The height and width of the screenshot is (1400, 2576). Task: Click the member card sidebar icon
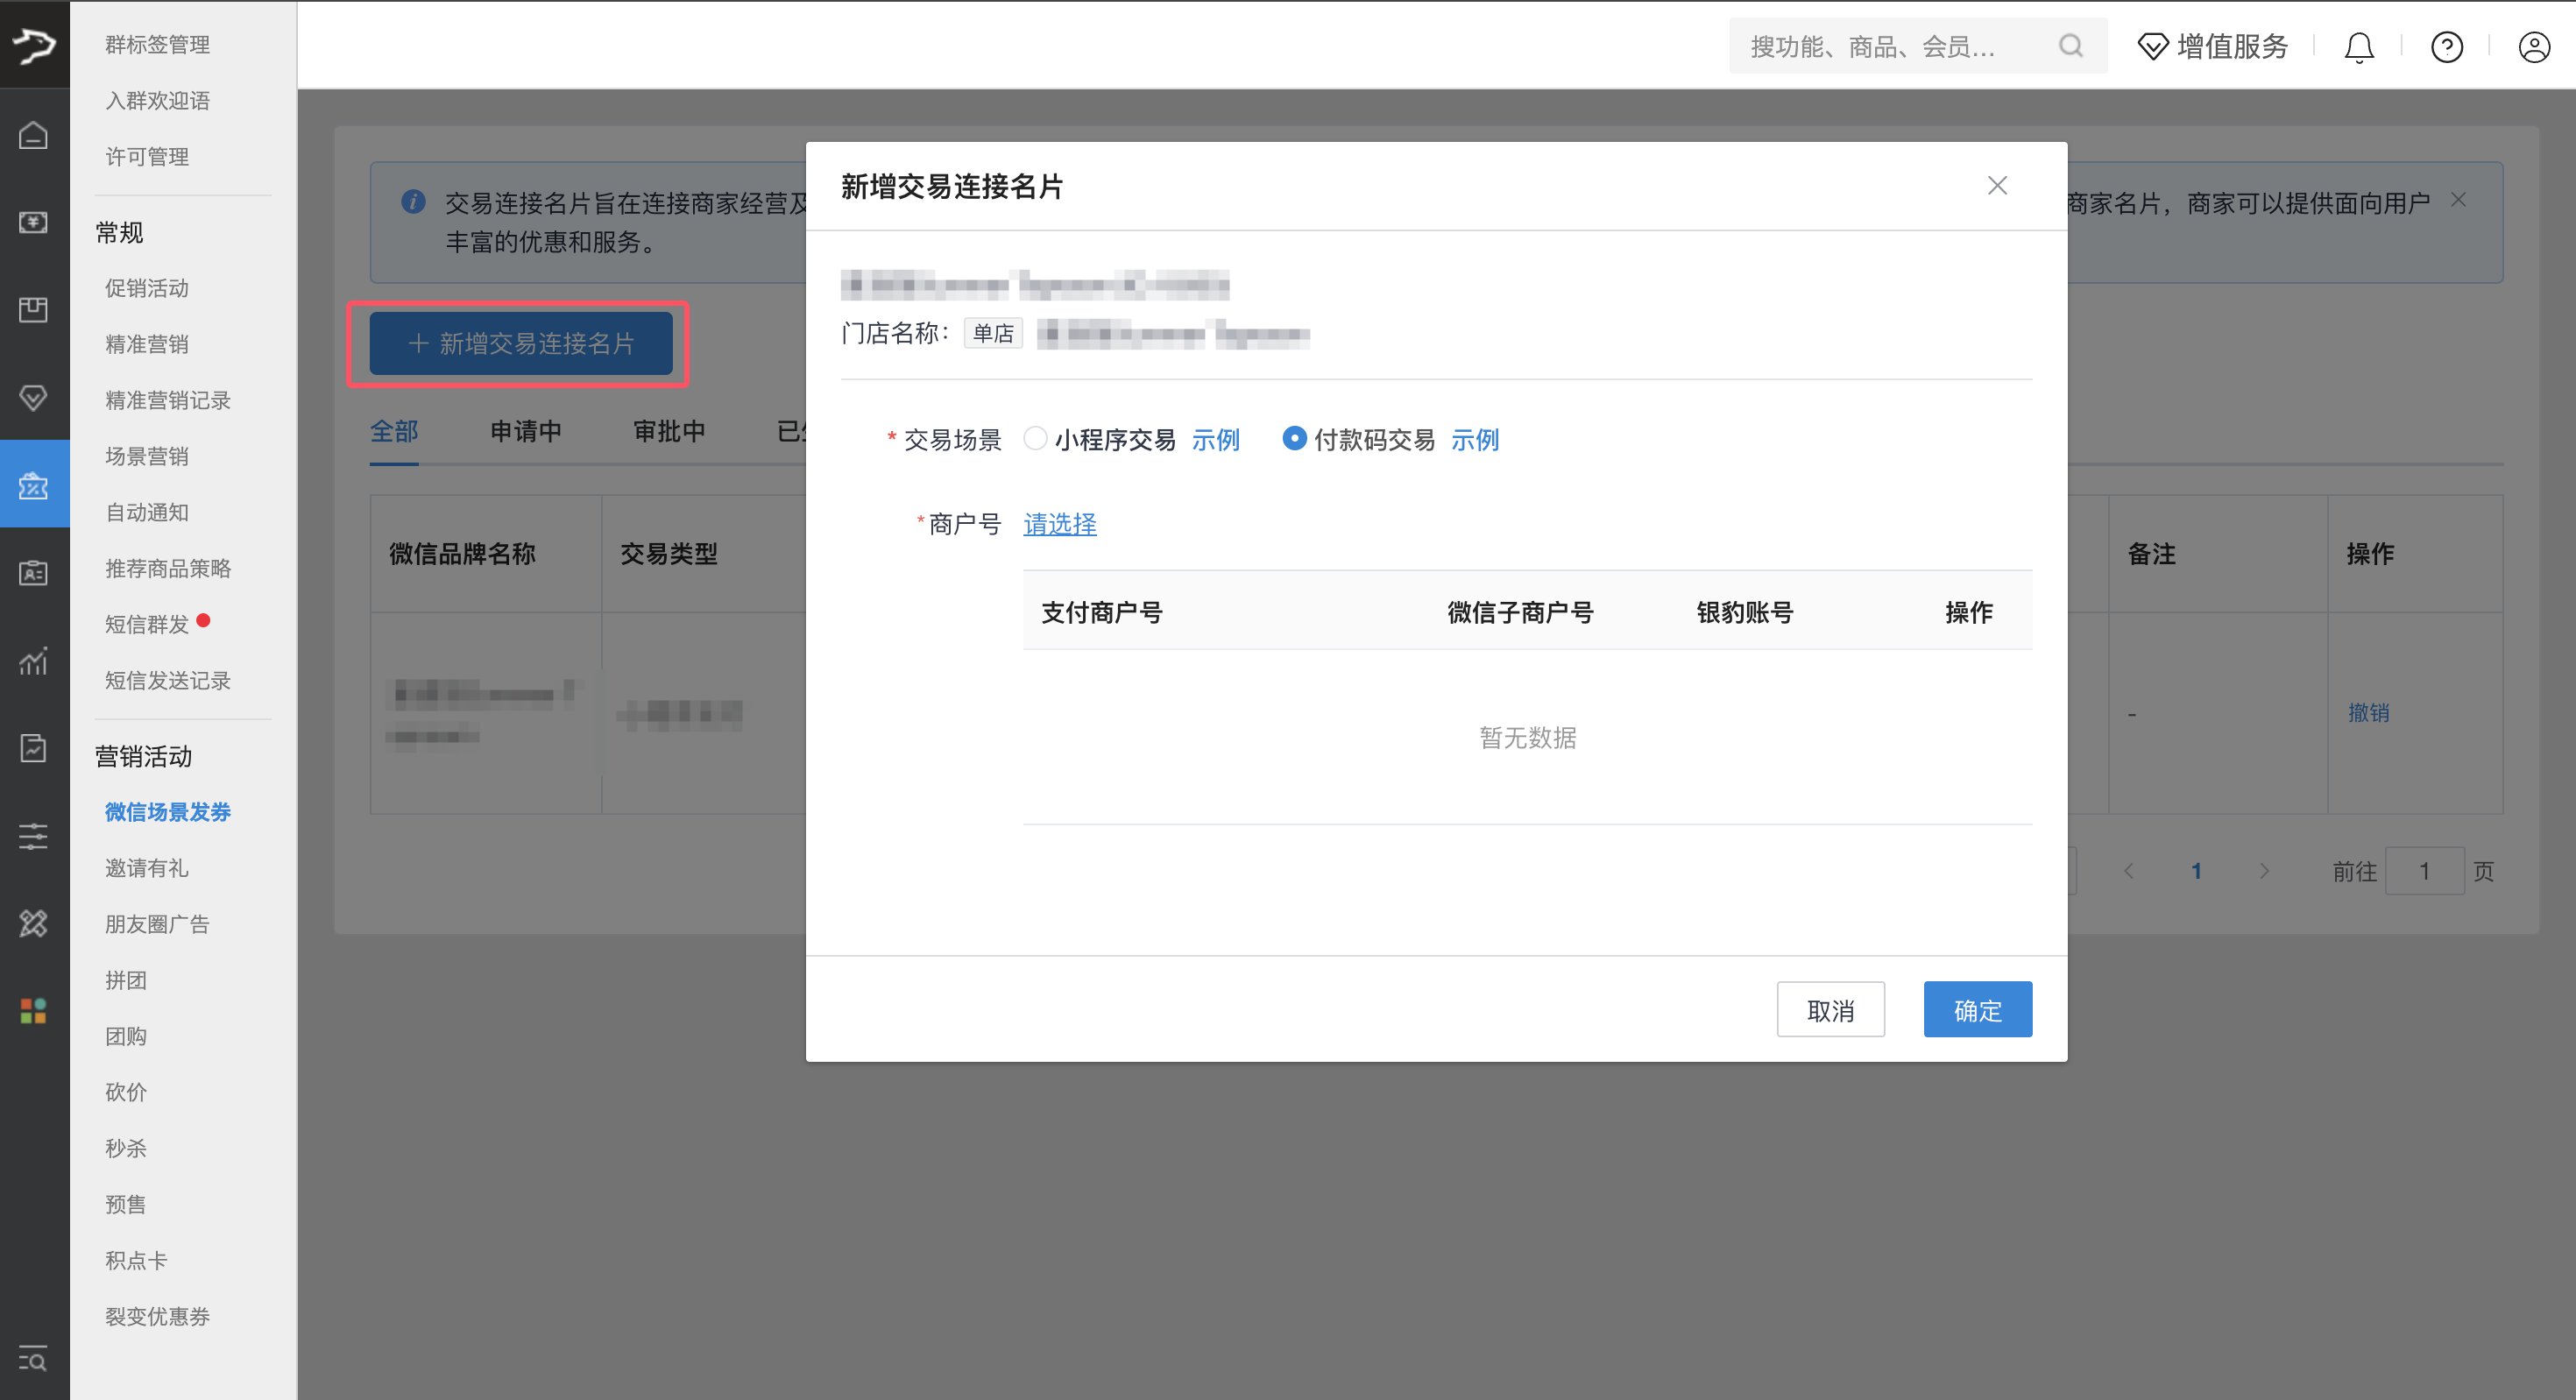pyautogui.click(x=33, y=573)
